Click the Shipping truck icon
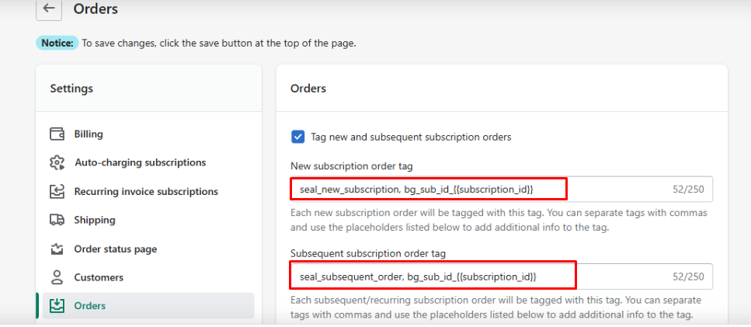 pos(57,220)
